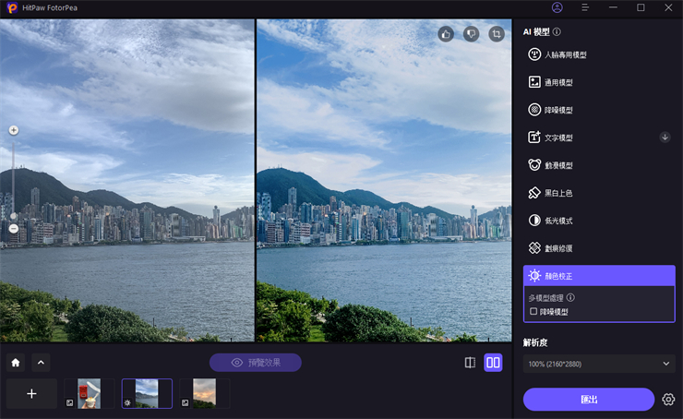Open the red mailbox photo thumbnail
The height and width of the screenshot is (419, 683).
click(x=90, y=394)
